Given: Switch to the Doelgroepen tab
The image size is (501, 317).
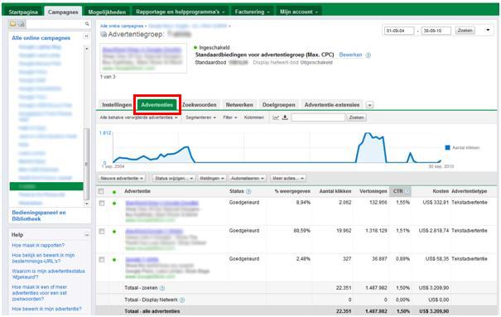Looking at the screenshot, I should 278,105.
